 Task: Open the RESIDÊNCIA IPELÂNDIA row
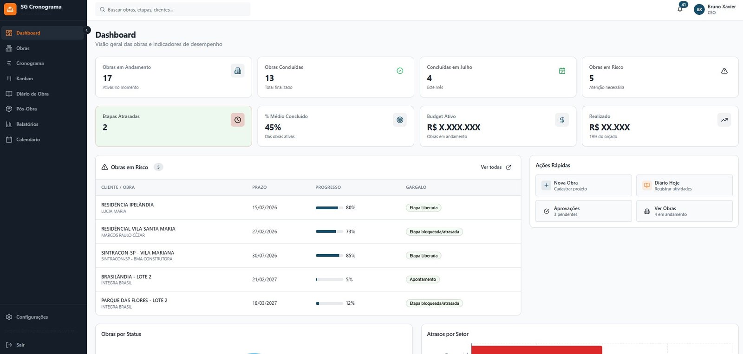(308, 208)
